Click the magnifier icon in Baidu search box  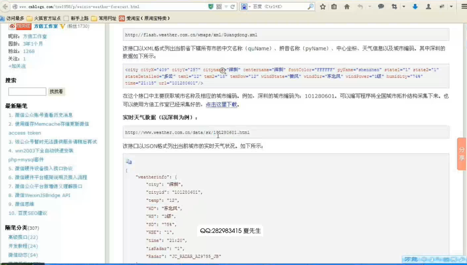pyautogui.click(x=310, y=7)
